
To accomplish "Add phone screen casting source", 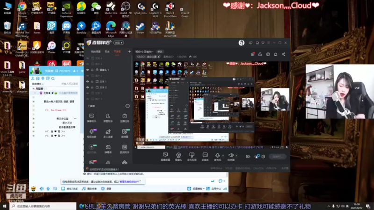I will pyautogui.click(x=192, y=157).
